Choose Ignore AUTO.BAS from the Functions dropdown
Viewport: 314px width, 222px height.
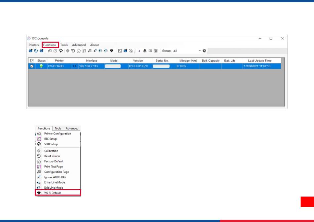(58, 177)
